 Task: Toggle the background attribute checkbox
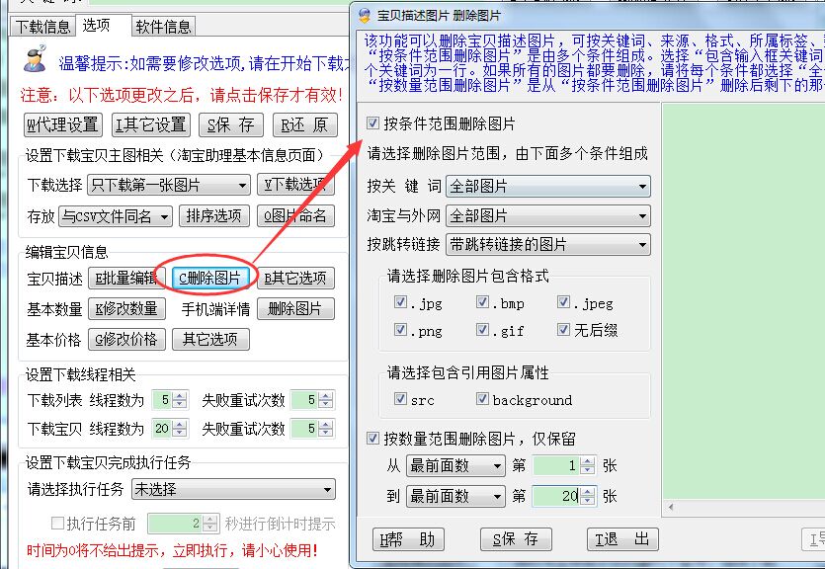point(483,399)
